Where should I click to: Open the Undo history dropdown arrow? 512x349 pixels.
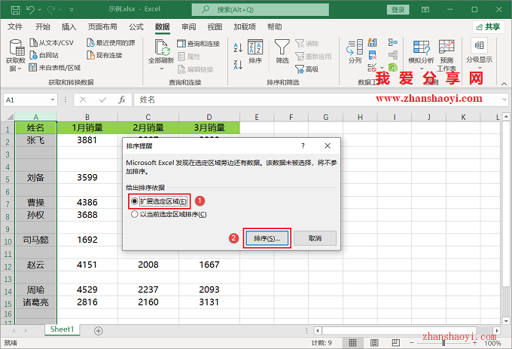click(x=40, y=10)
